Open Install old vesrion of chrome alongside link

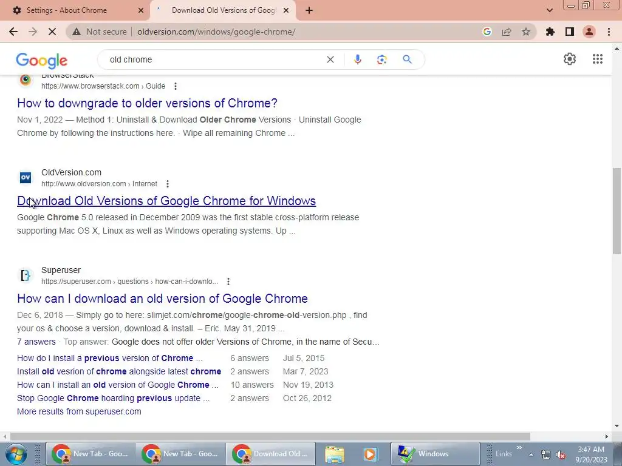(119, 372)
